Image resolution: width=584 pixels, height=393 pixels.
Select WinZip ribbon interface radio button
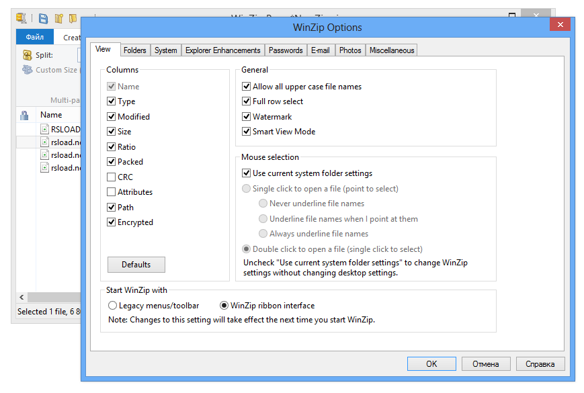pos(224,306)
